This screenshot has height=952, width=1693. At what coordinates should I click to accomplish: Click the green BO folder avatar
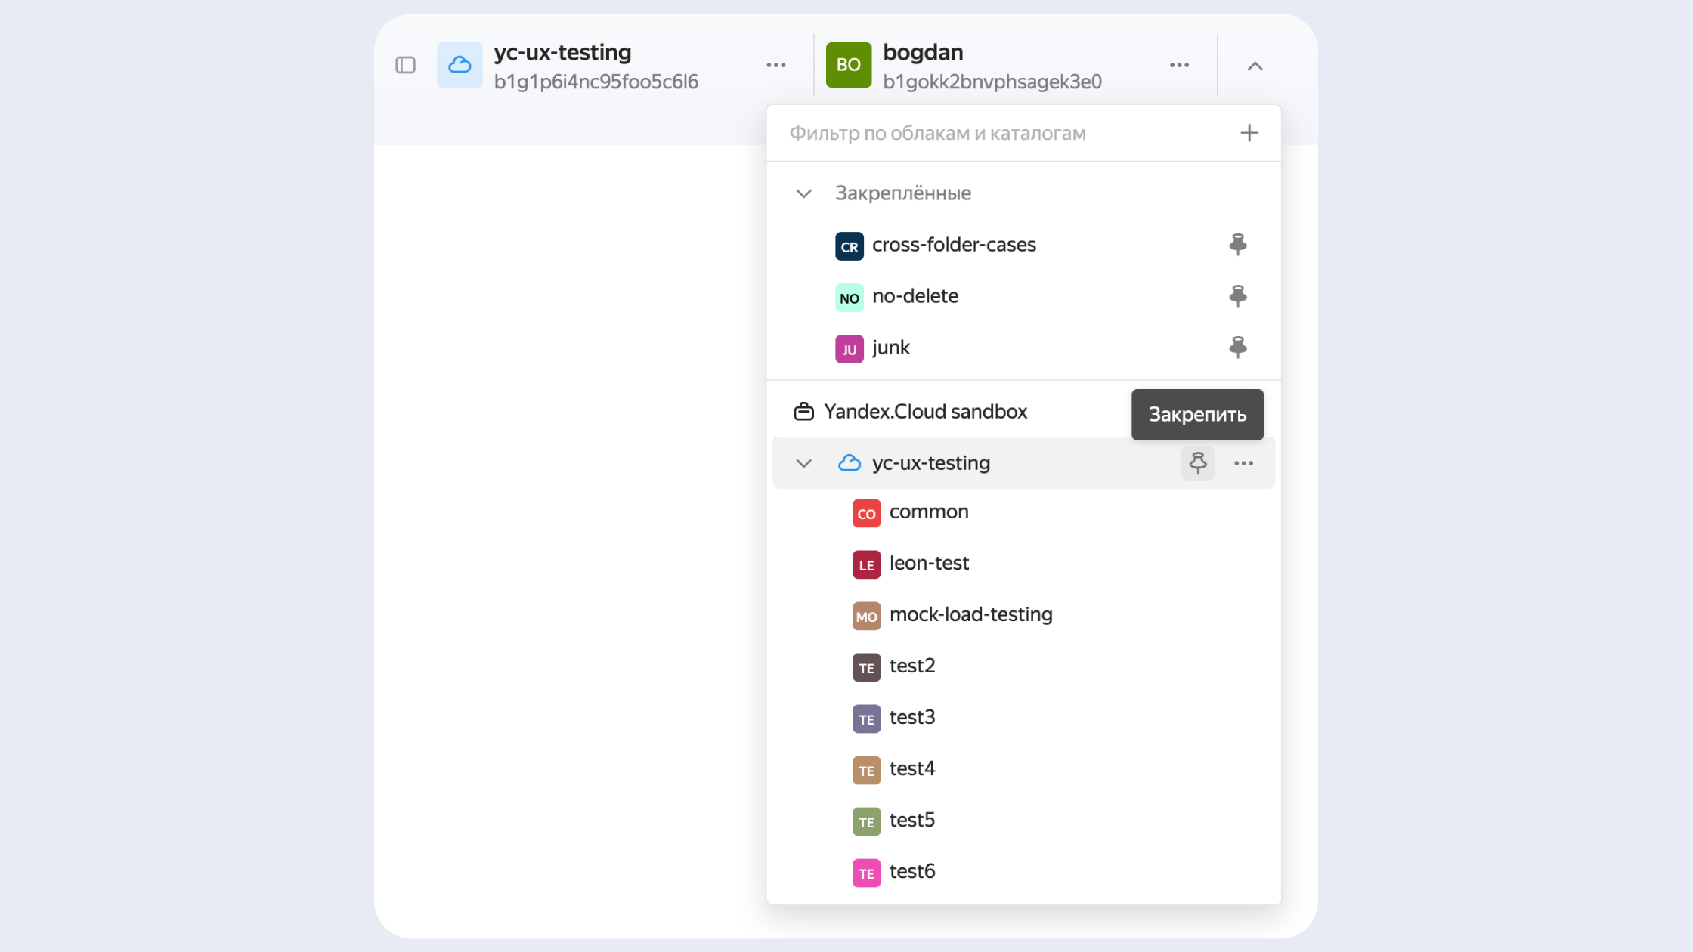[x=849, y=65]
